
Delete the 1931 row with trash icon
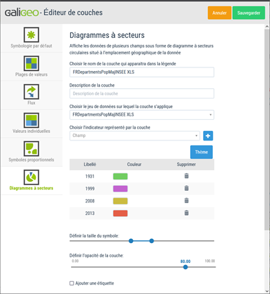pyautogui.click(x=187, y=176)
